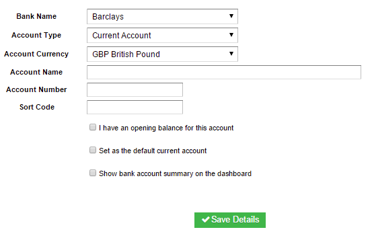Click the arrow beside GBP British Pound
Viewport: 372px width, 242px height.
coord(231,54)
